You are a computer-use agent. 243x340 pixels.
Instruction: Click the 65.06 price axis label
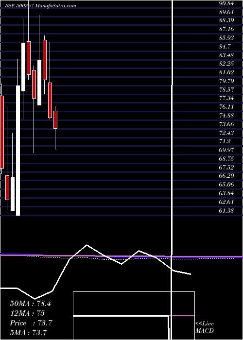click(226, 185)
